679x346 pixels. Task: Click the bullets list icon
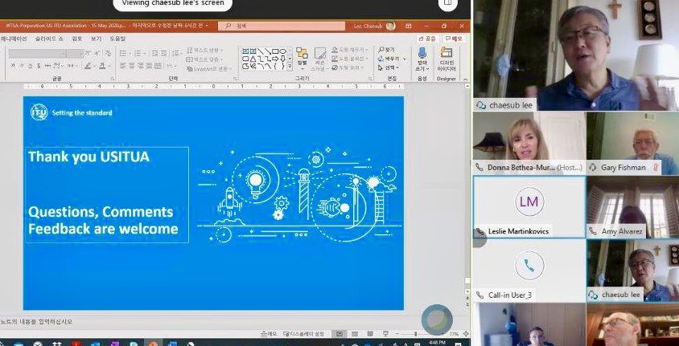(122, 53)
